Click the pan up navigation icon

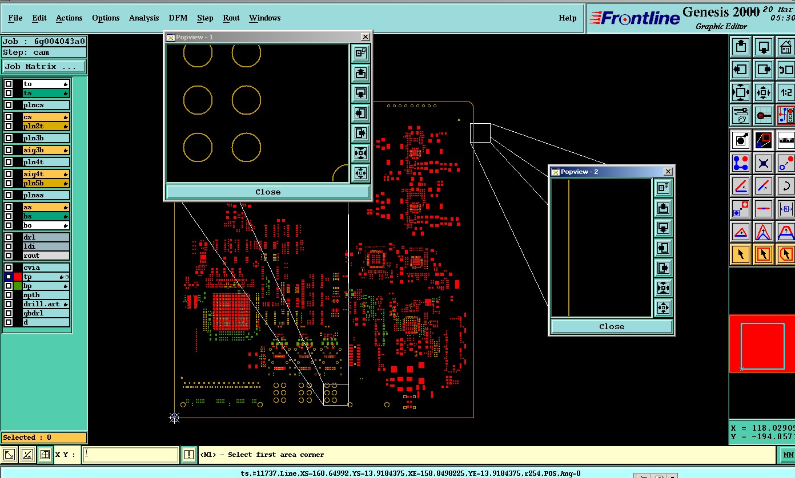pyautogui.click(x=741, y=46)
